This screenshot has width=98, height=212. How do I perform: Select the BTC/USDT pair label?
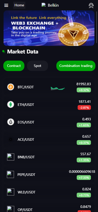[25, 87]
